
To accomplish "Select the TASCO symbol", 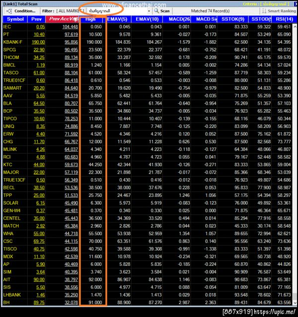I will coord(11,73).
